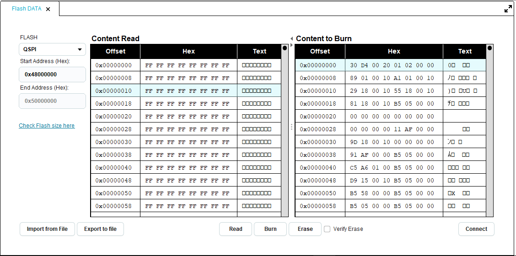Click hex 00 00 00 00 11 AF 00 00

(x=394, y=129)
